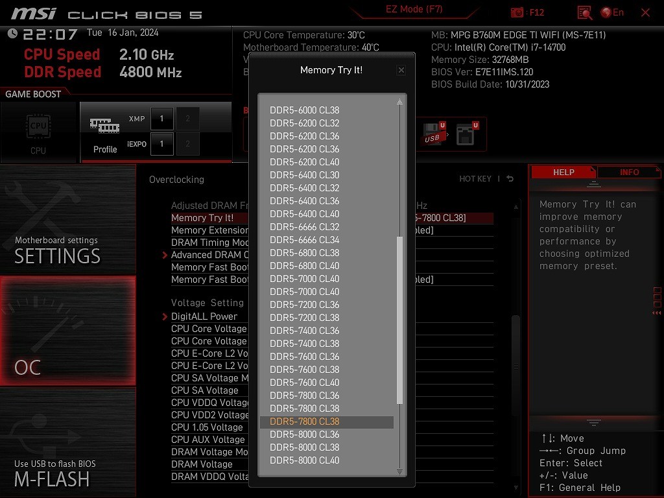
Task: Enable XMP profile 1
Action: coord(161,119)
